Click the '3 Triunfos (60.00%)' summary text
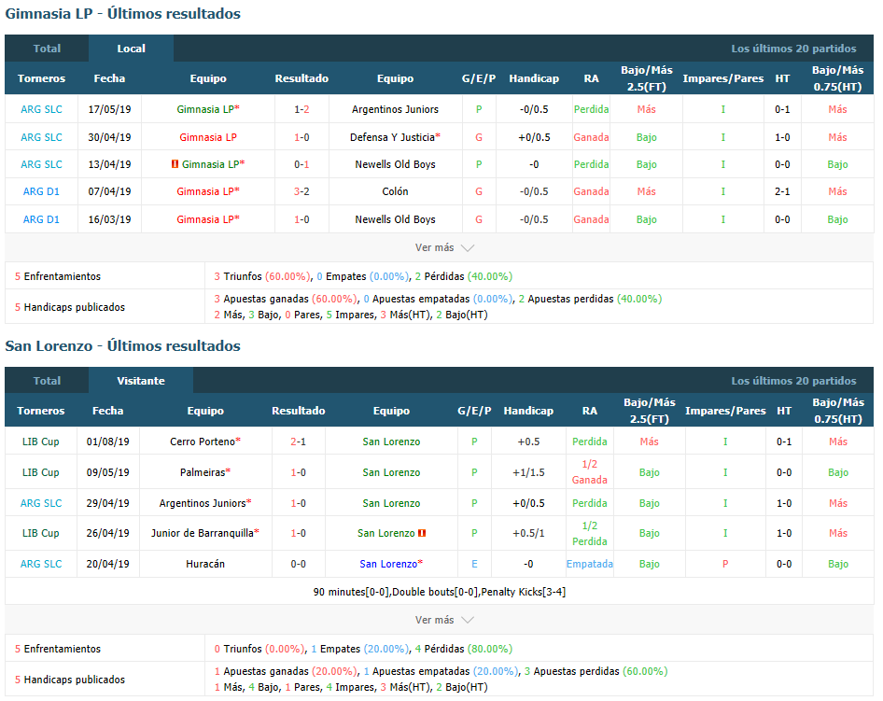 click(x=262, y=276)
